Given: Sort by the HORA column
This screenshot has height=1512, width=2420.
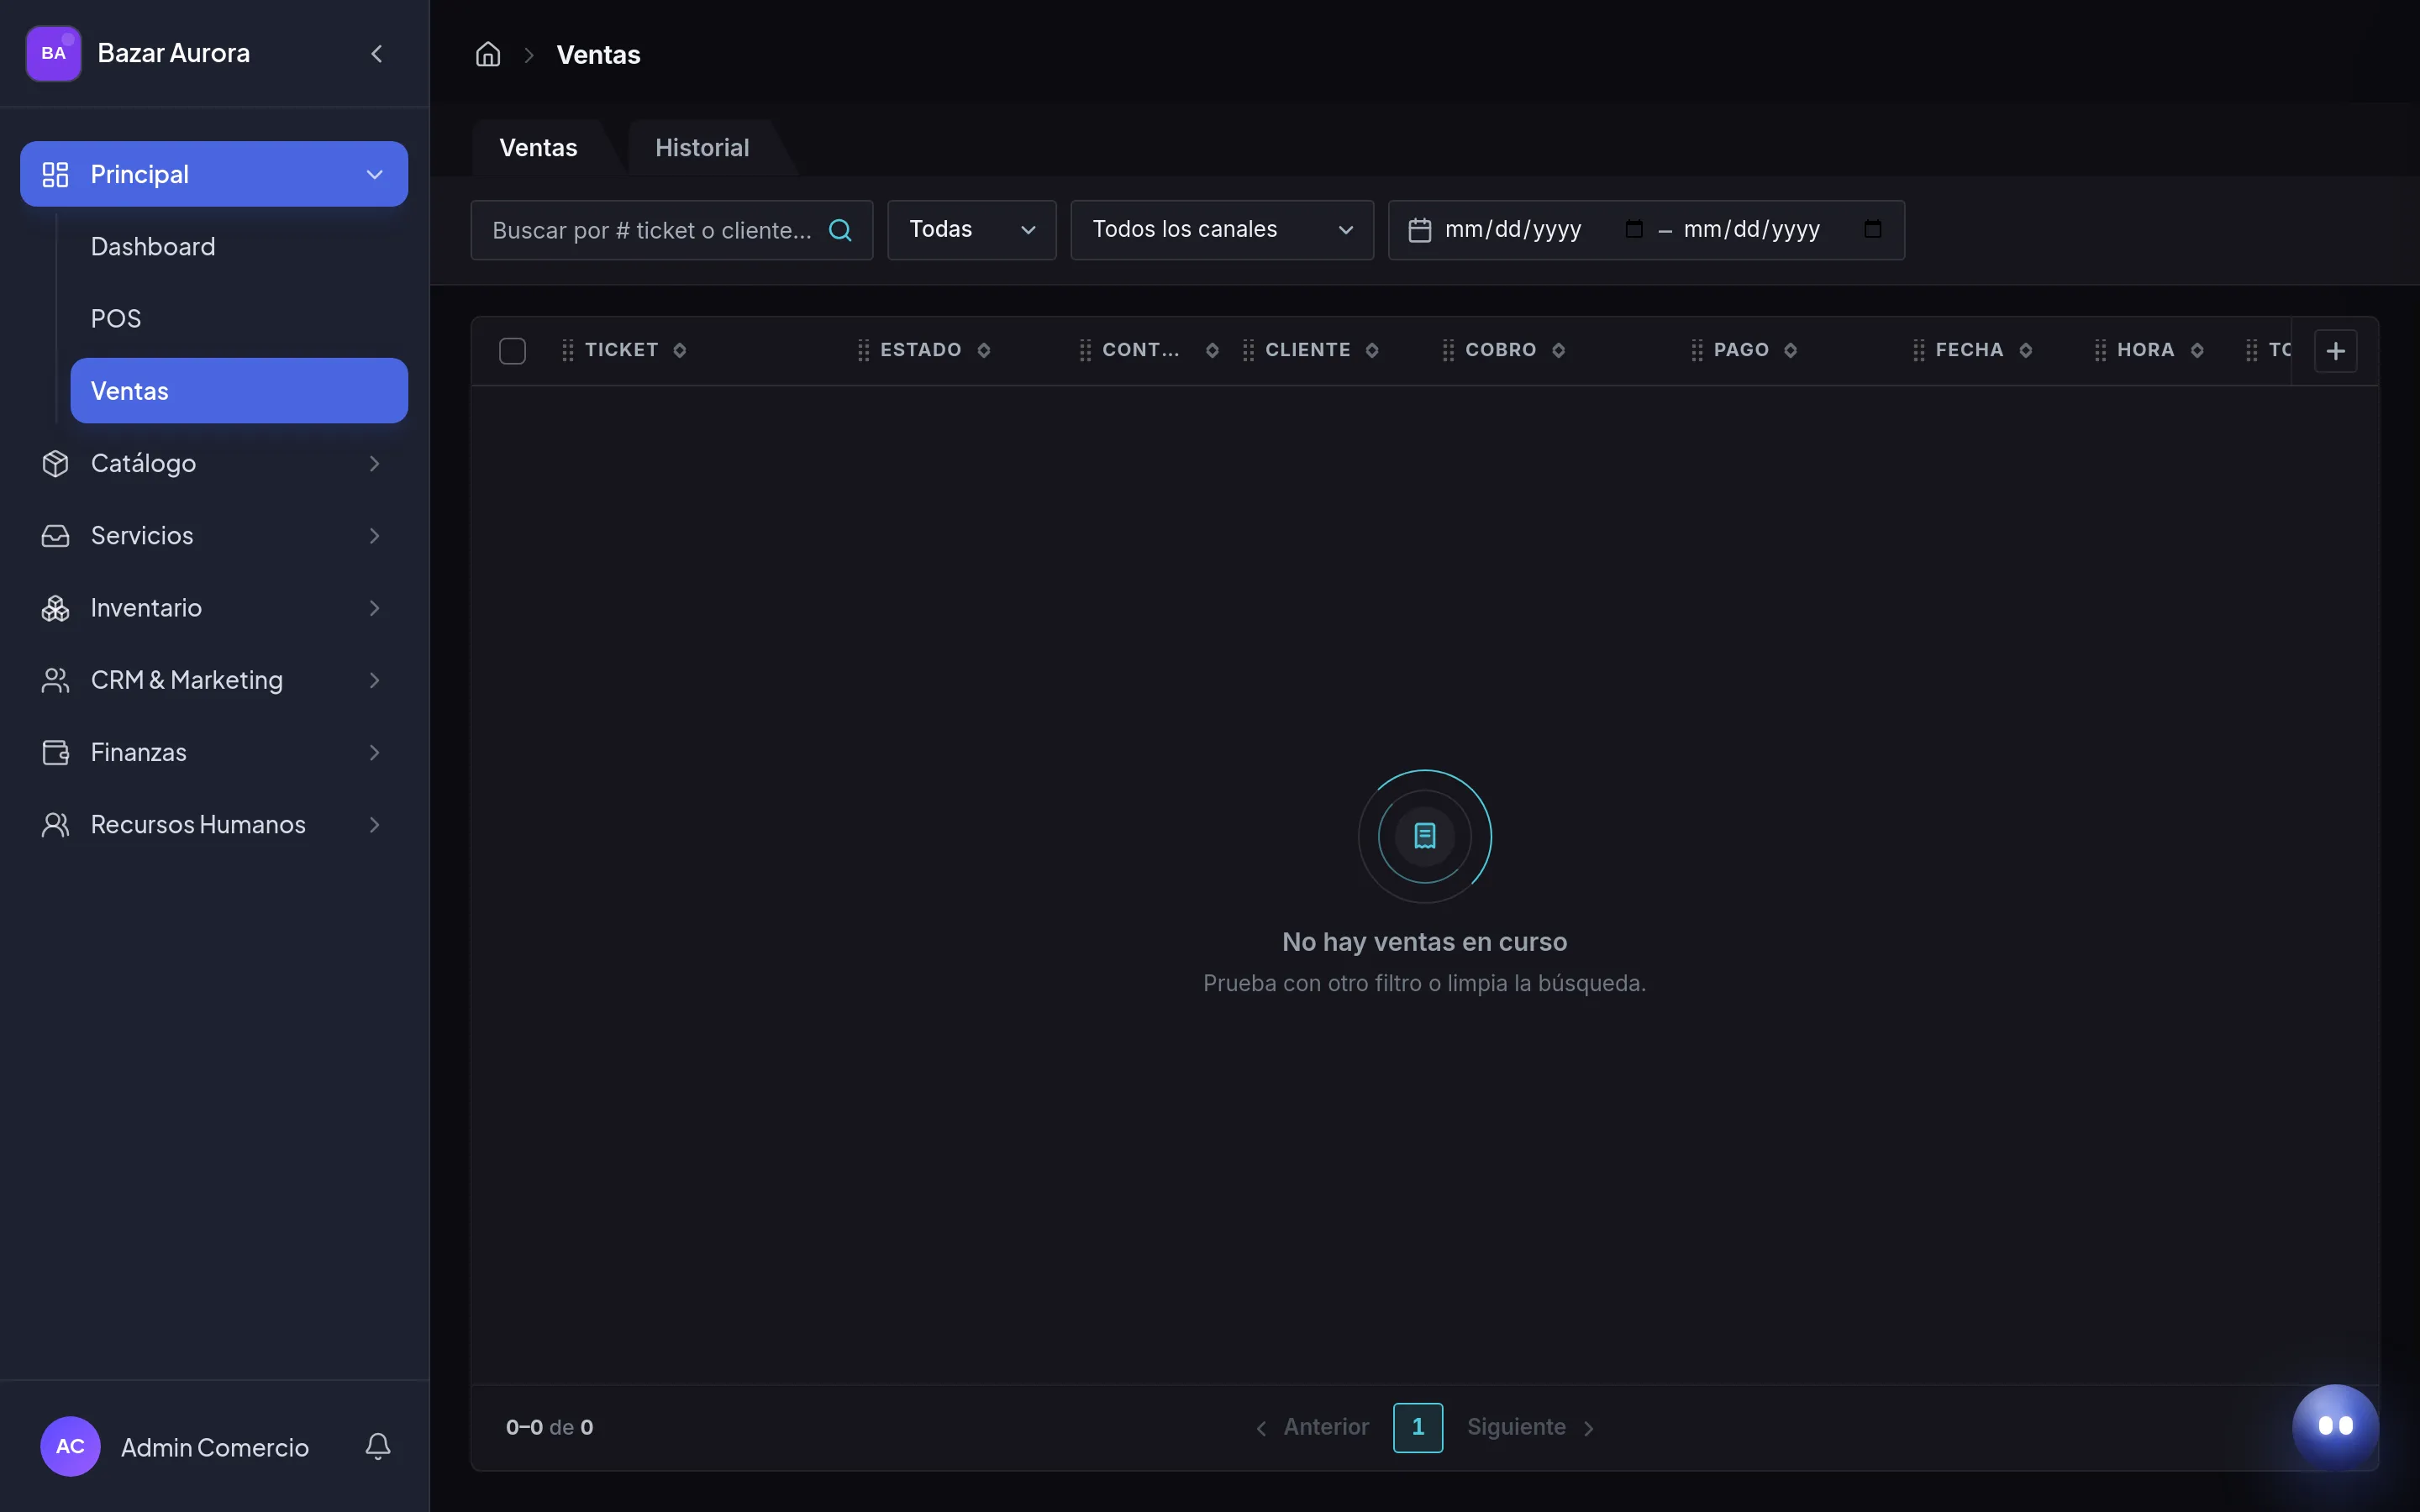Looking at the screenshot, I should (x=2197, y=350).
